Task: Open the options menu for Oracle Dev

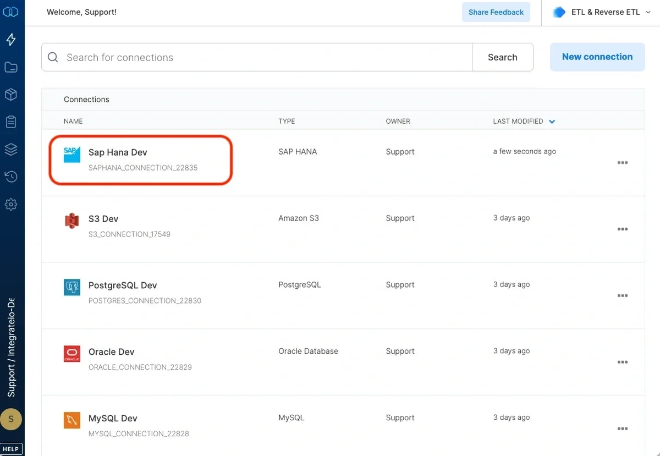Action: [622, 362]
